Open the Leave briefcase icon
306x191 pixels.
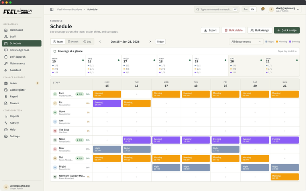[6, 83]
